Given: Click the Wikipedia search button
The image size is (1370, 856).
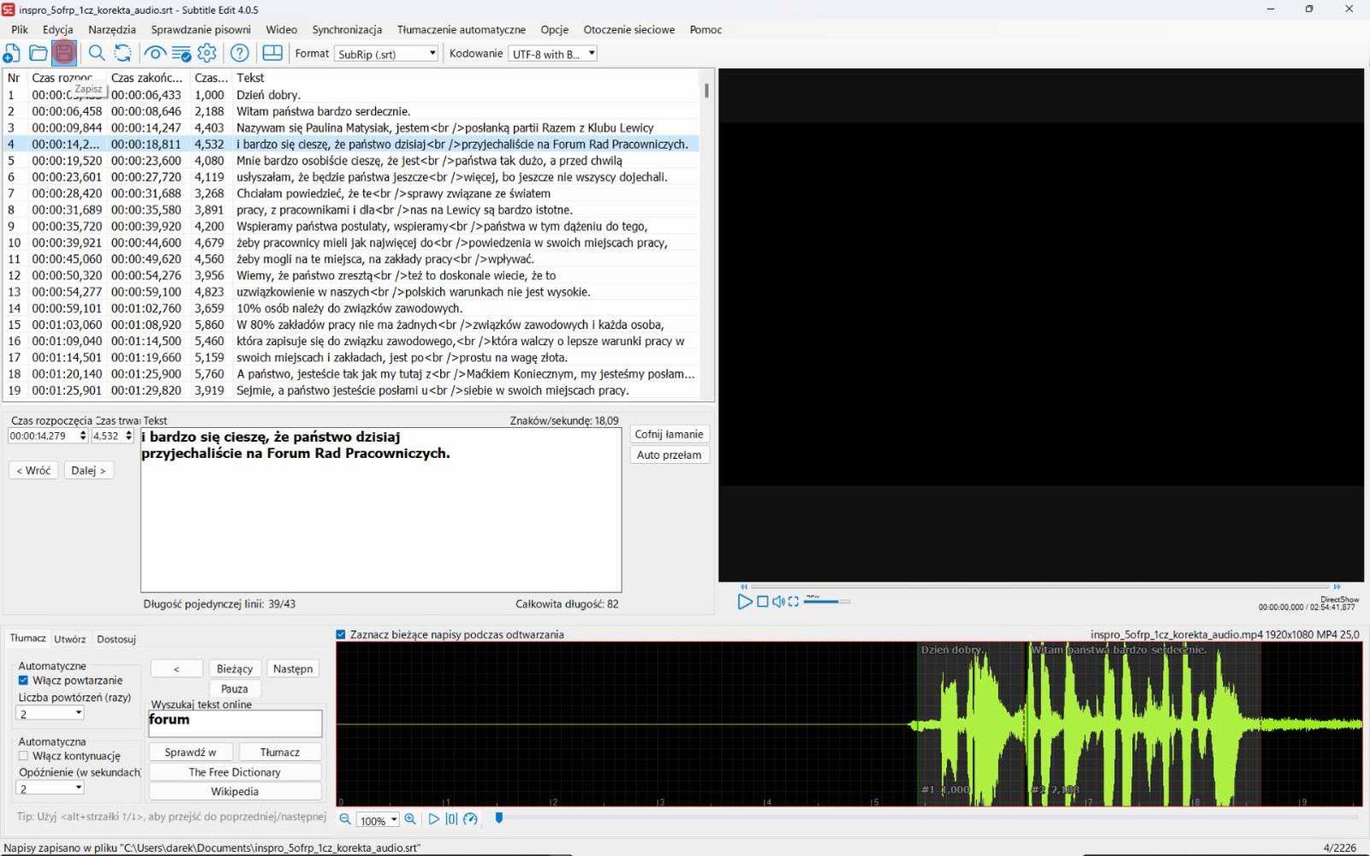Looking at the screenshot, I should click(235, 792).
